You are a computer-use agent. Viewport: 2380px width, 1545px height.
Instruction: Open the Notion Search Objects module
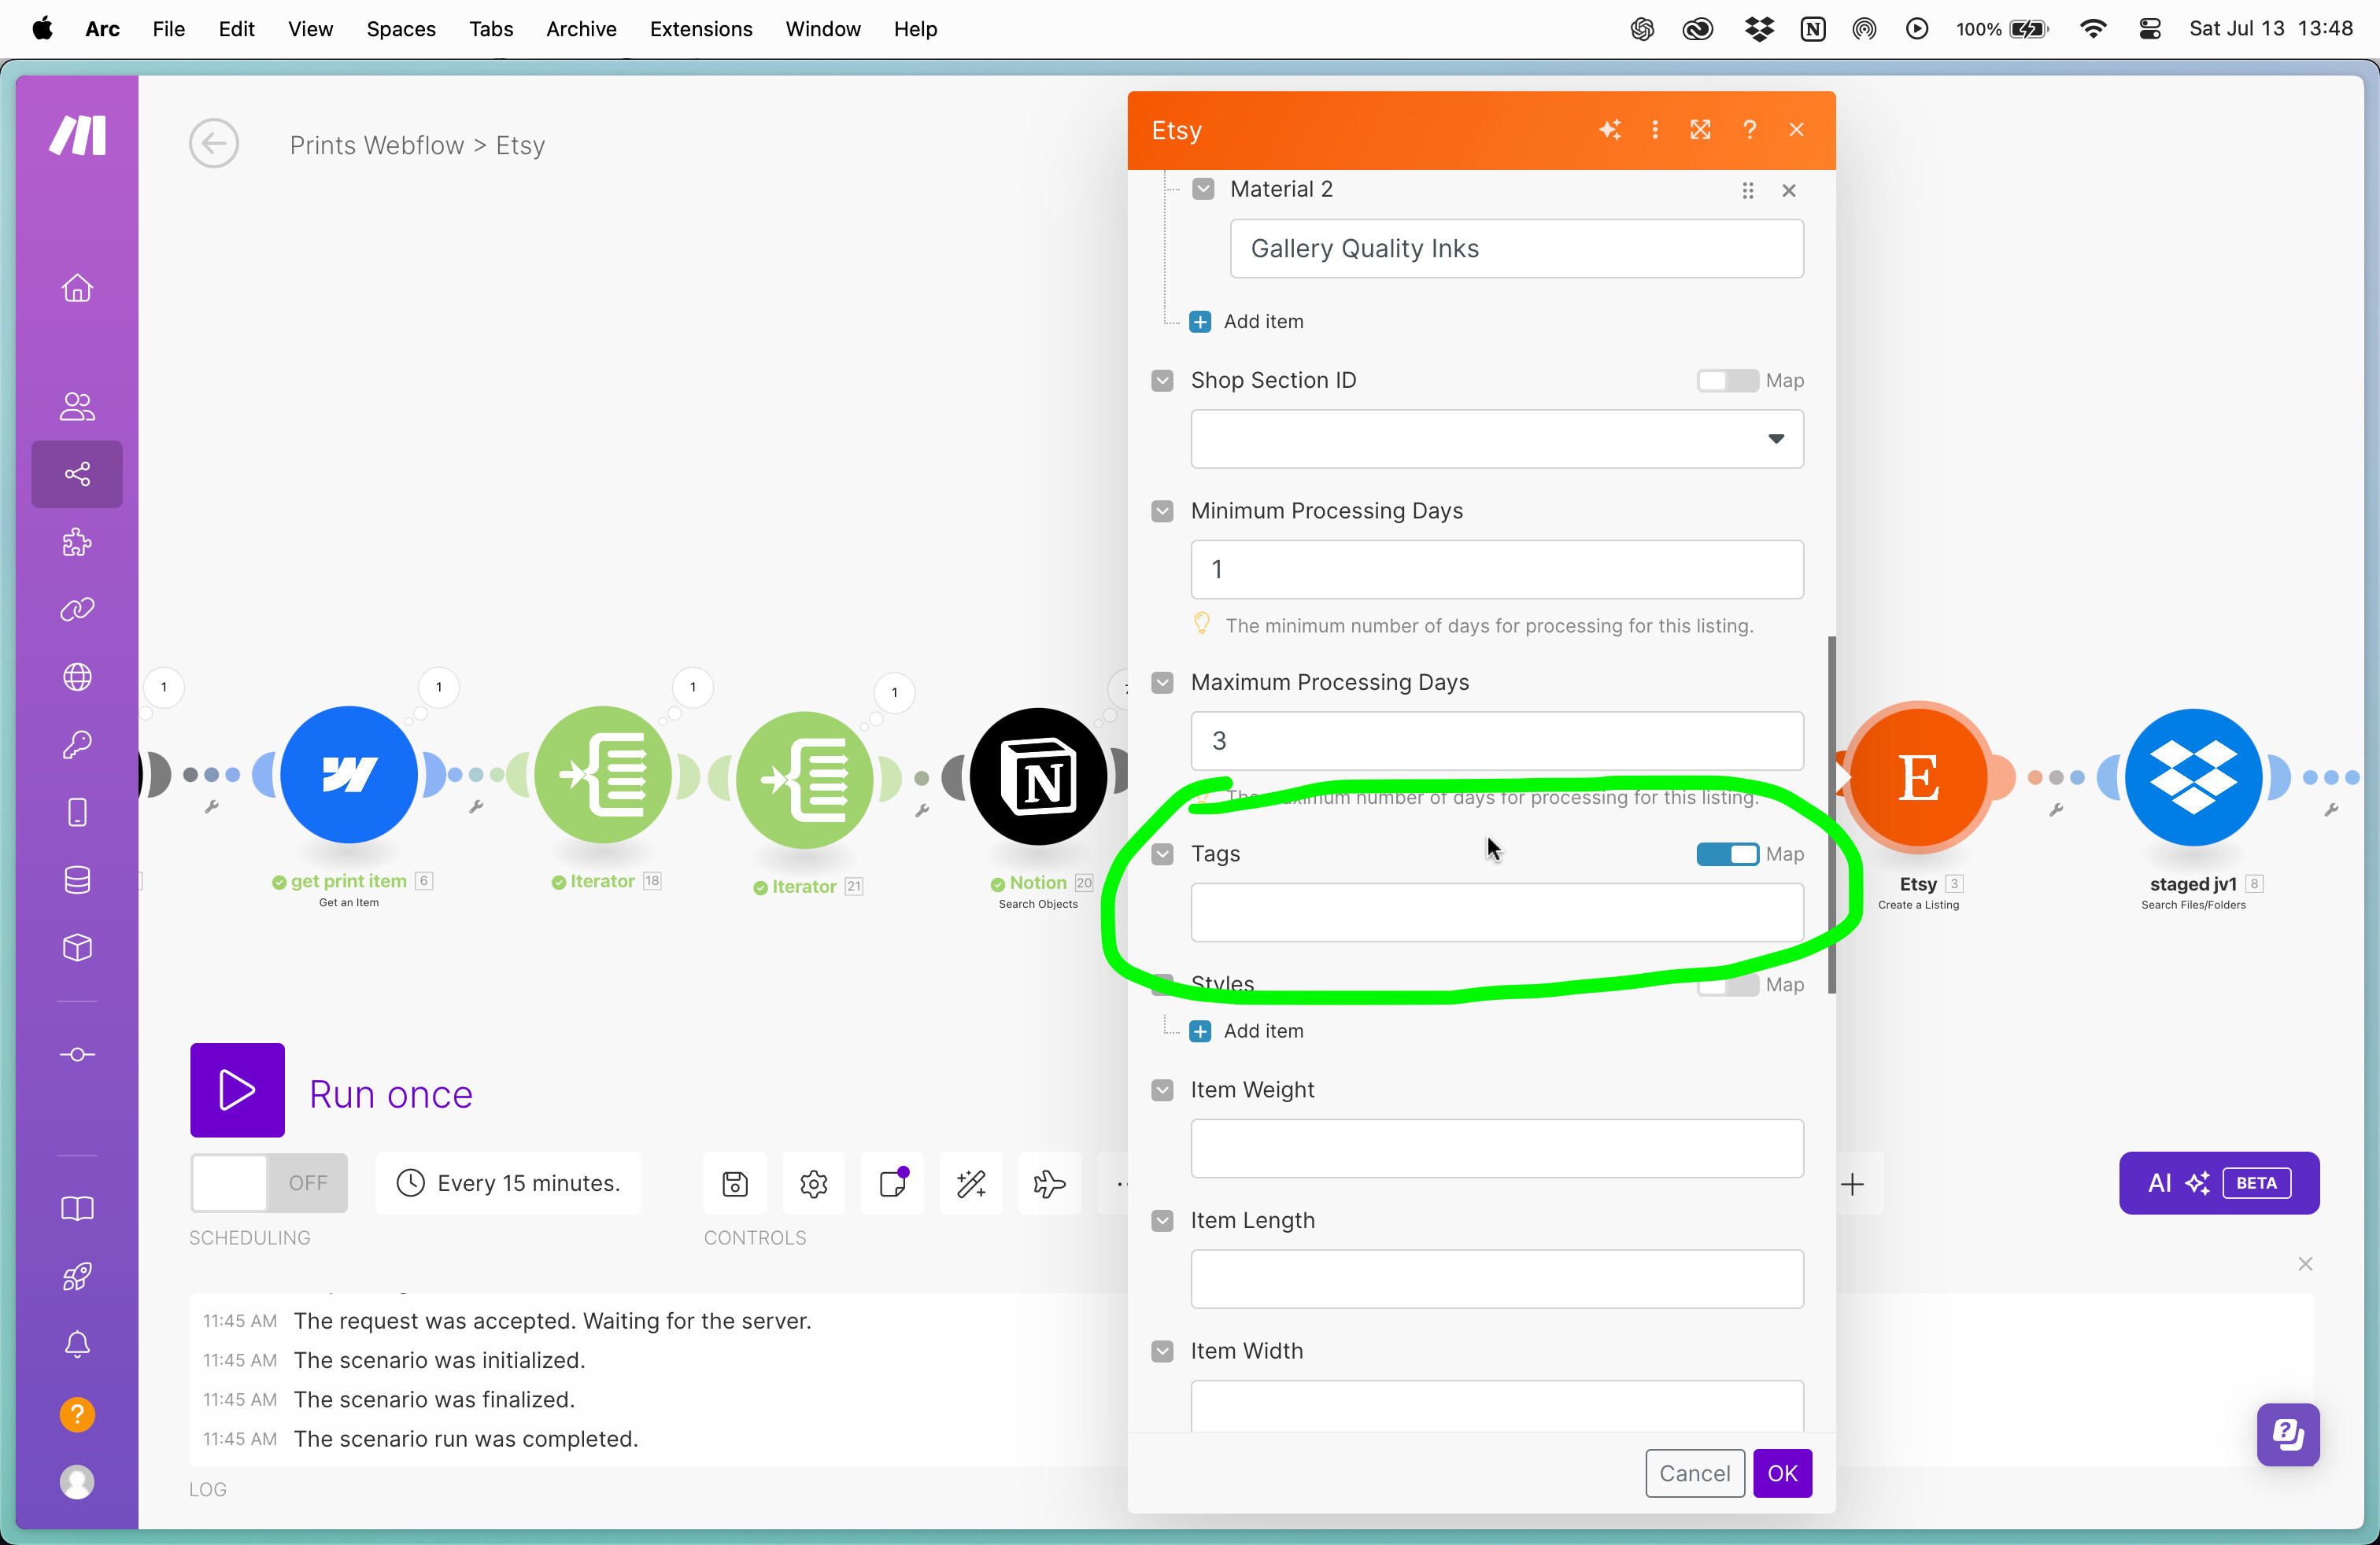(1038, 776)
